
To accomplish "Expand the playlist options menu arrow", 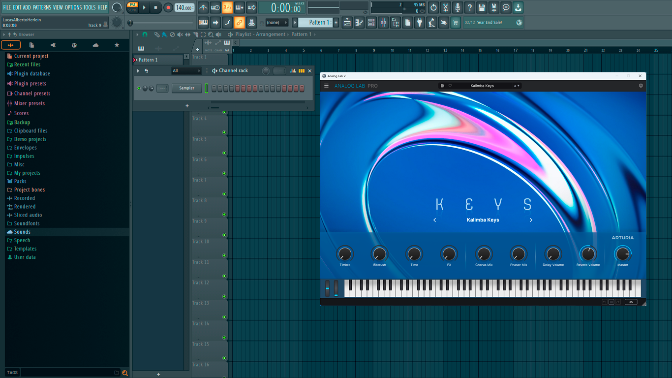I will (x=137, y=34).
